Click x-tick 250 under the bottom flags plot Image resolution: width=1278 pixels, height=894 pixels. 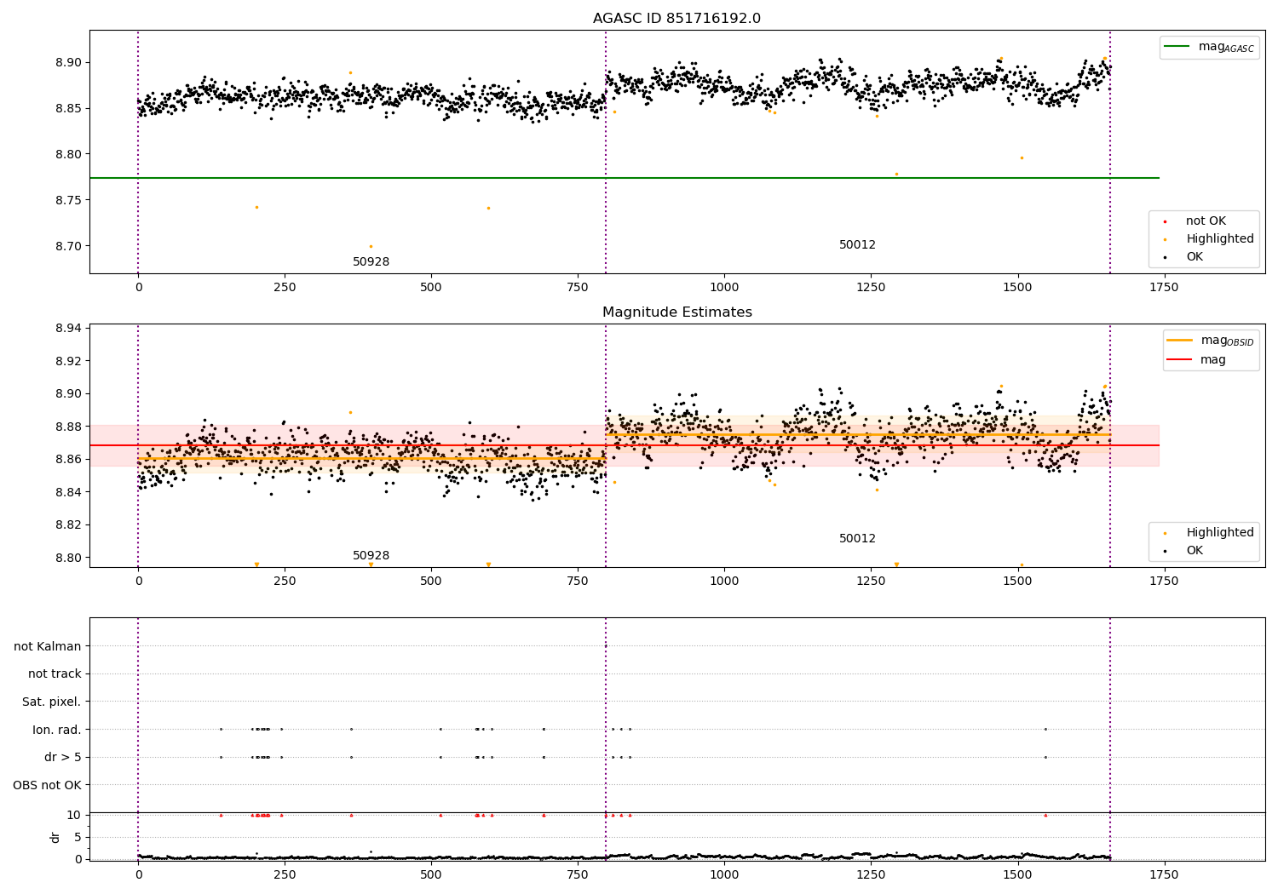tap(285, 874)
